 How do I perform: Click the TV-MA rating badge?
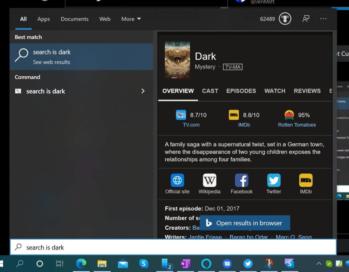232,67
